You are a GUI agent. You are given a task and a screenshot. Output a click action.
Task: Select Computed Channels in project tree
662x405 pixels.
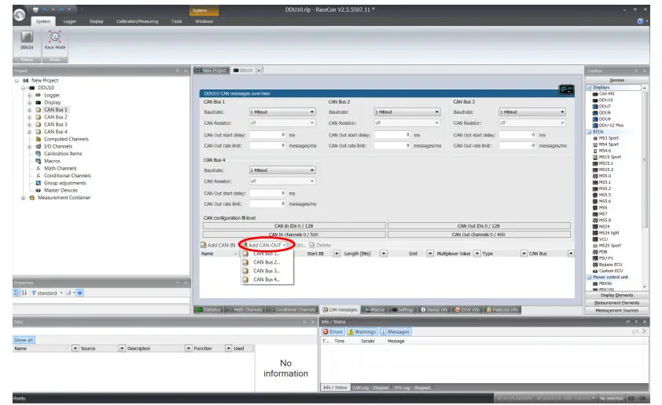point(66,139)
